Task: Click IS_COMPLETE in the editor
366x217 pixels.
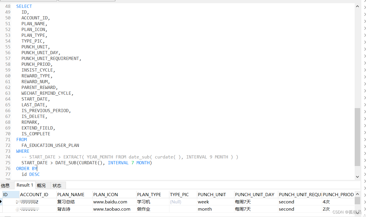Action: click(36, 134)
